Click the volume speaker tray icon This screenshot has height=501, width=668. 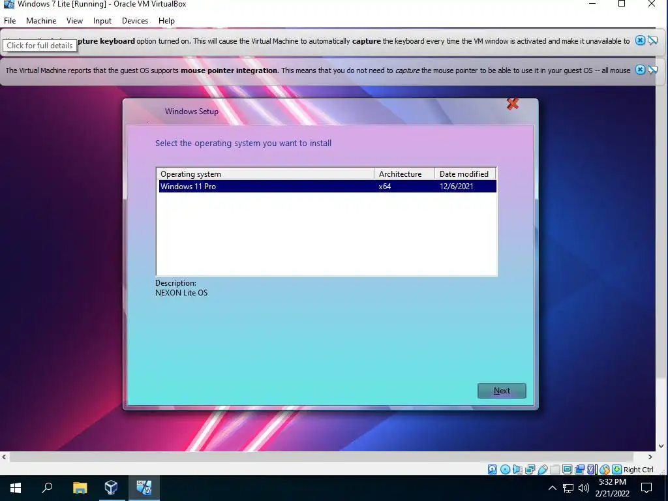584,488
